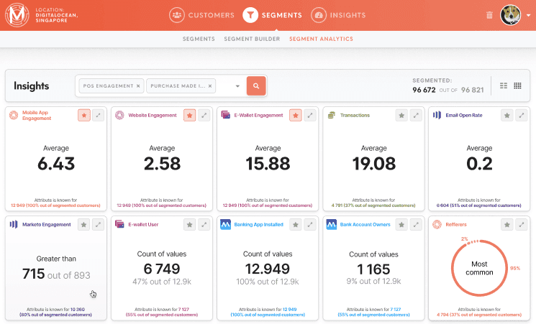Screen dimensions: 536x324
Task: Switch to list view layout icon
Action: (x=504, y=85)
